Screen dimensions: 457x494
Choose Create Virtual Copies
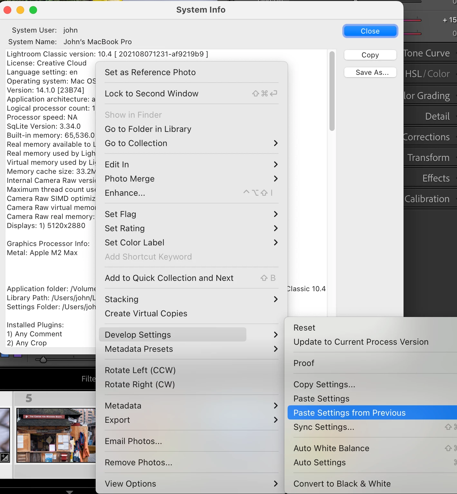[191, 313]
